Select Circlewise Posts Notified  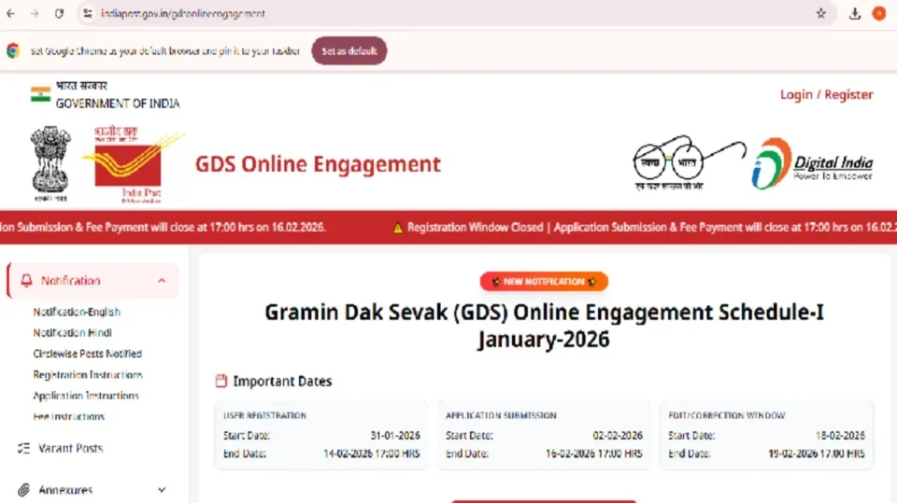pos(87,354)
